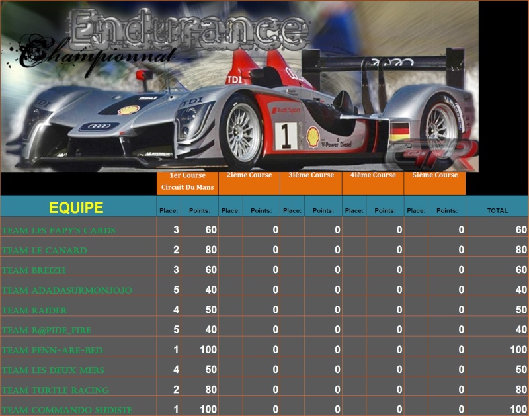This screenshot has height=416, width=529.
Task: Select team name 'Team Raider'
Action: click(34, 310)
